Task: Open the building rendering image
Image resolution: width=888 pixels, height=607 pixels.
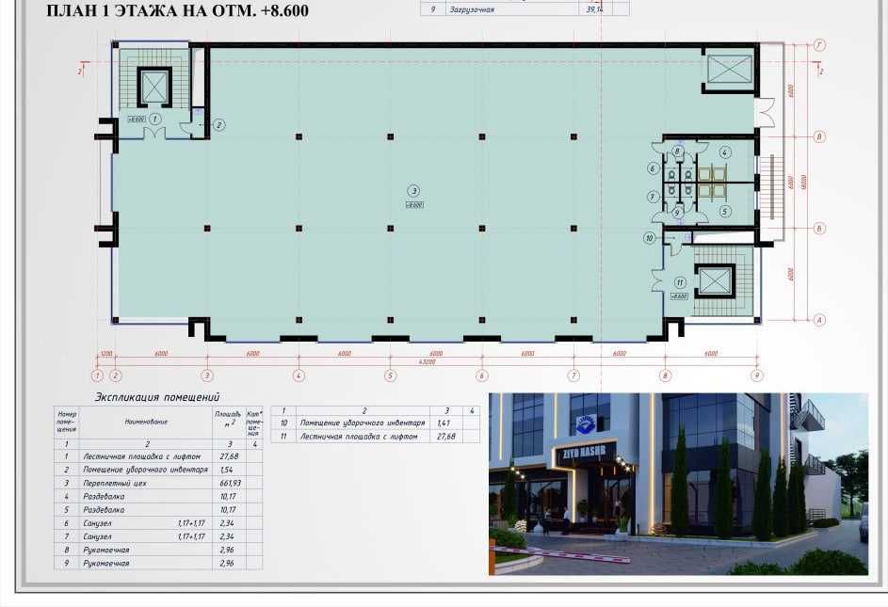Action: 678,484
